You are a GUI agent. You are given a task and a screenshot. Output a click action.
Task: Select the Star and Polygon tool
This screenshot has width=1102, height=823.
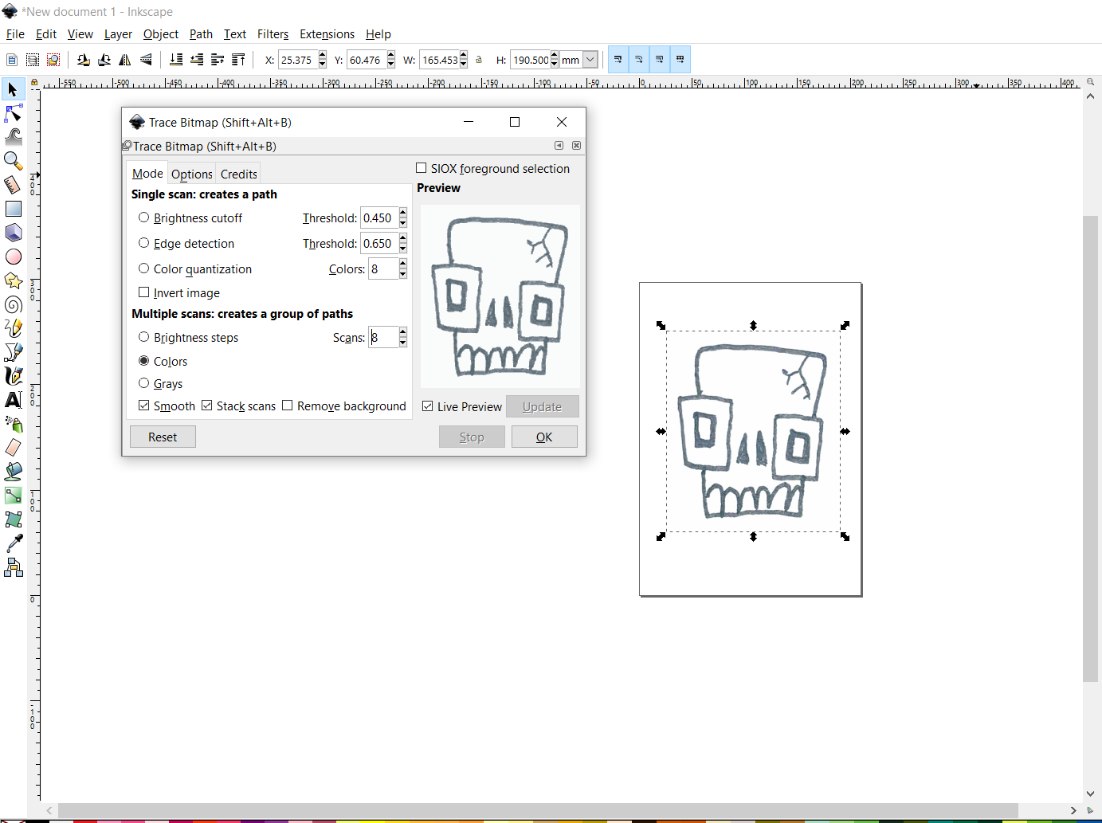[13, 280]
